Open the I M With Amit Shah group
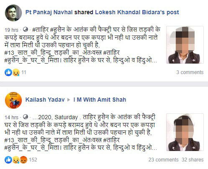The width and height of the screenshot is (208, 169). click(100, 100)
